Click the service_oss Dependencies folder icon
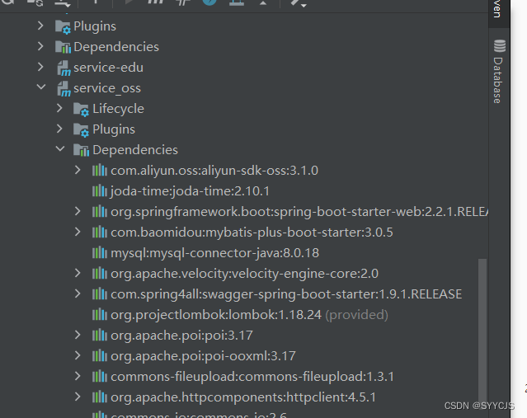 click(82, 150)
